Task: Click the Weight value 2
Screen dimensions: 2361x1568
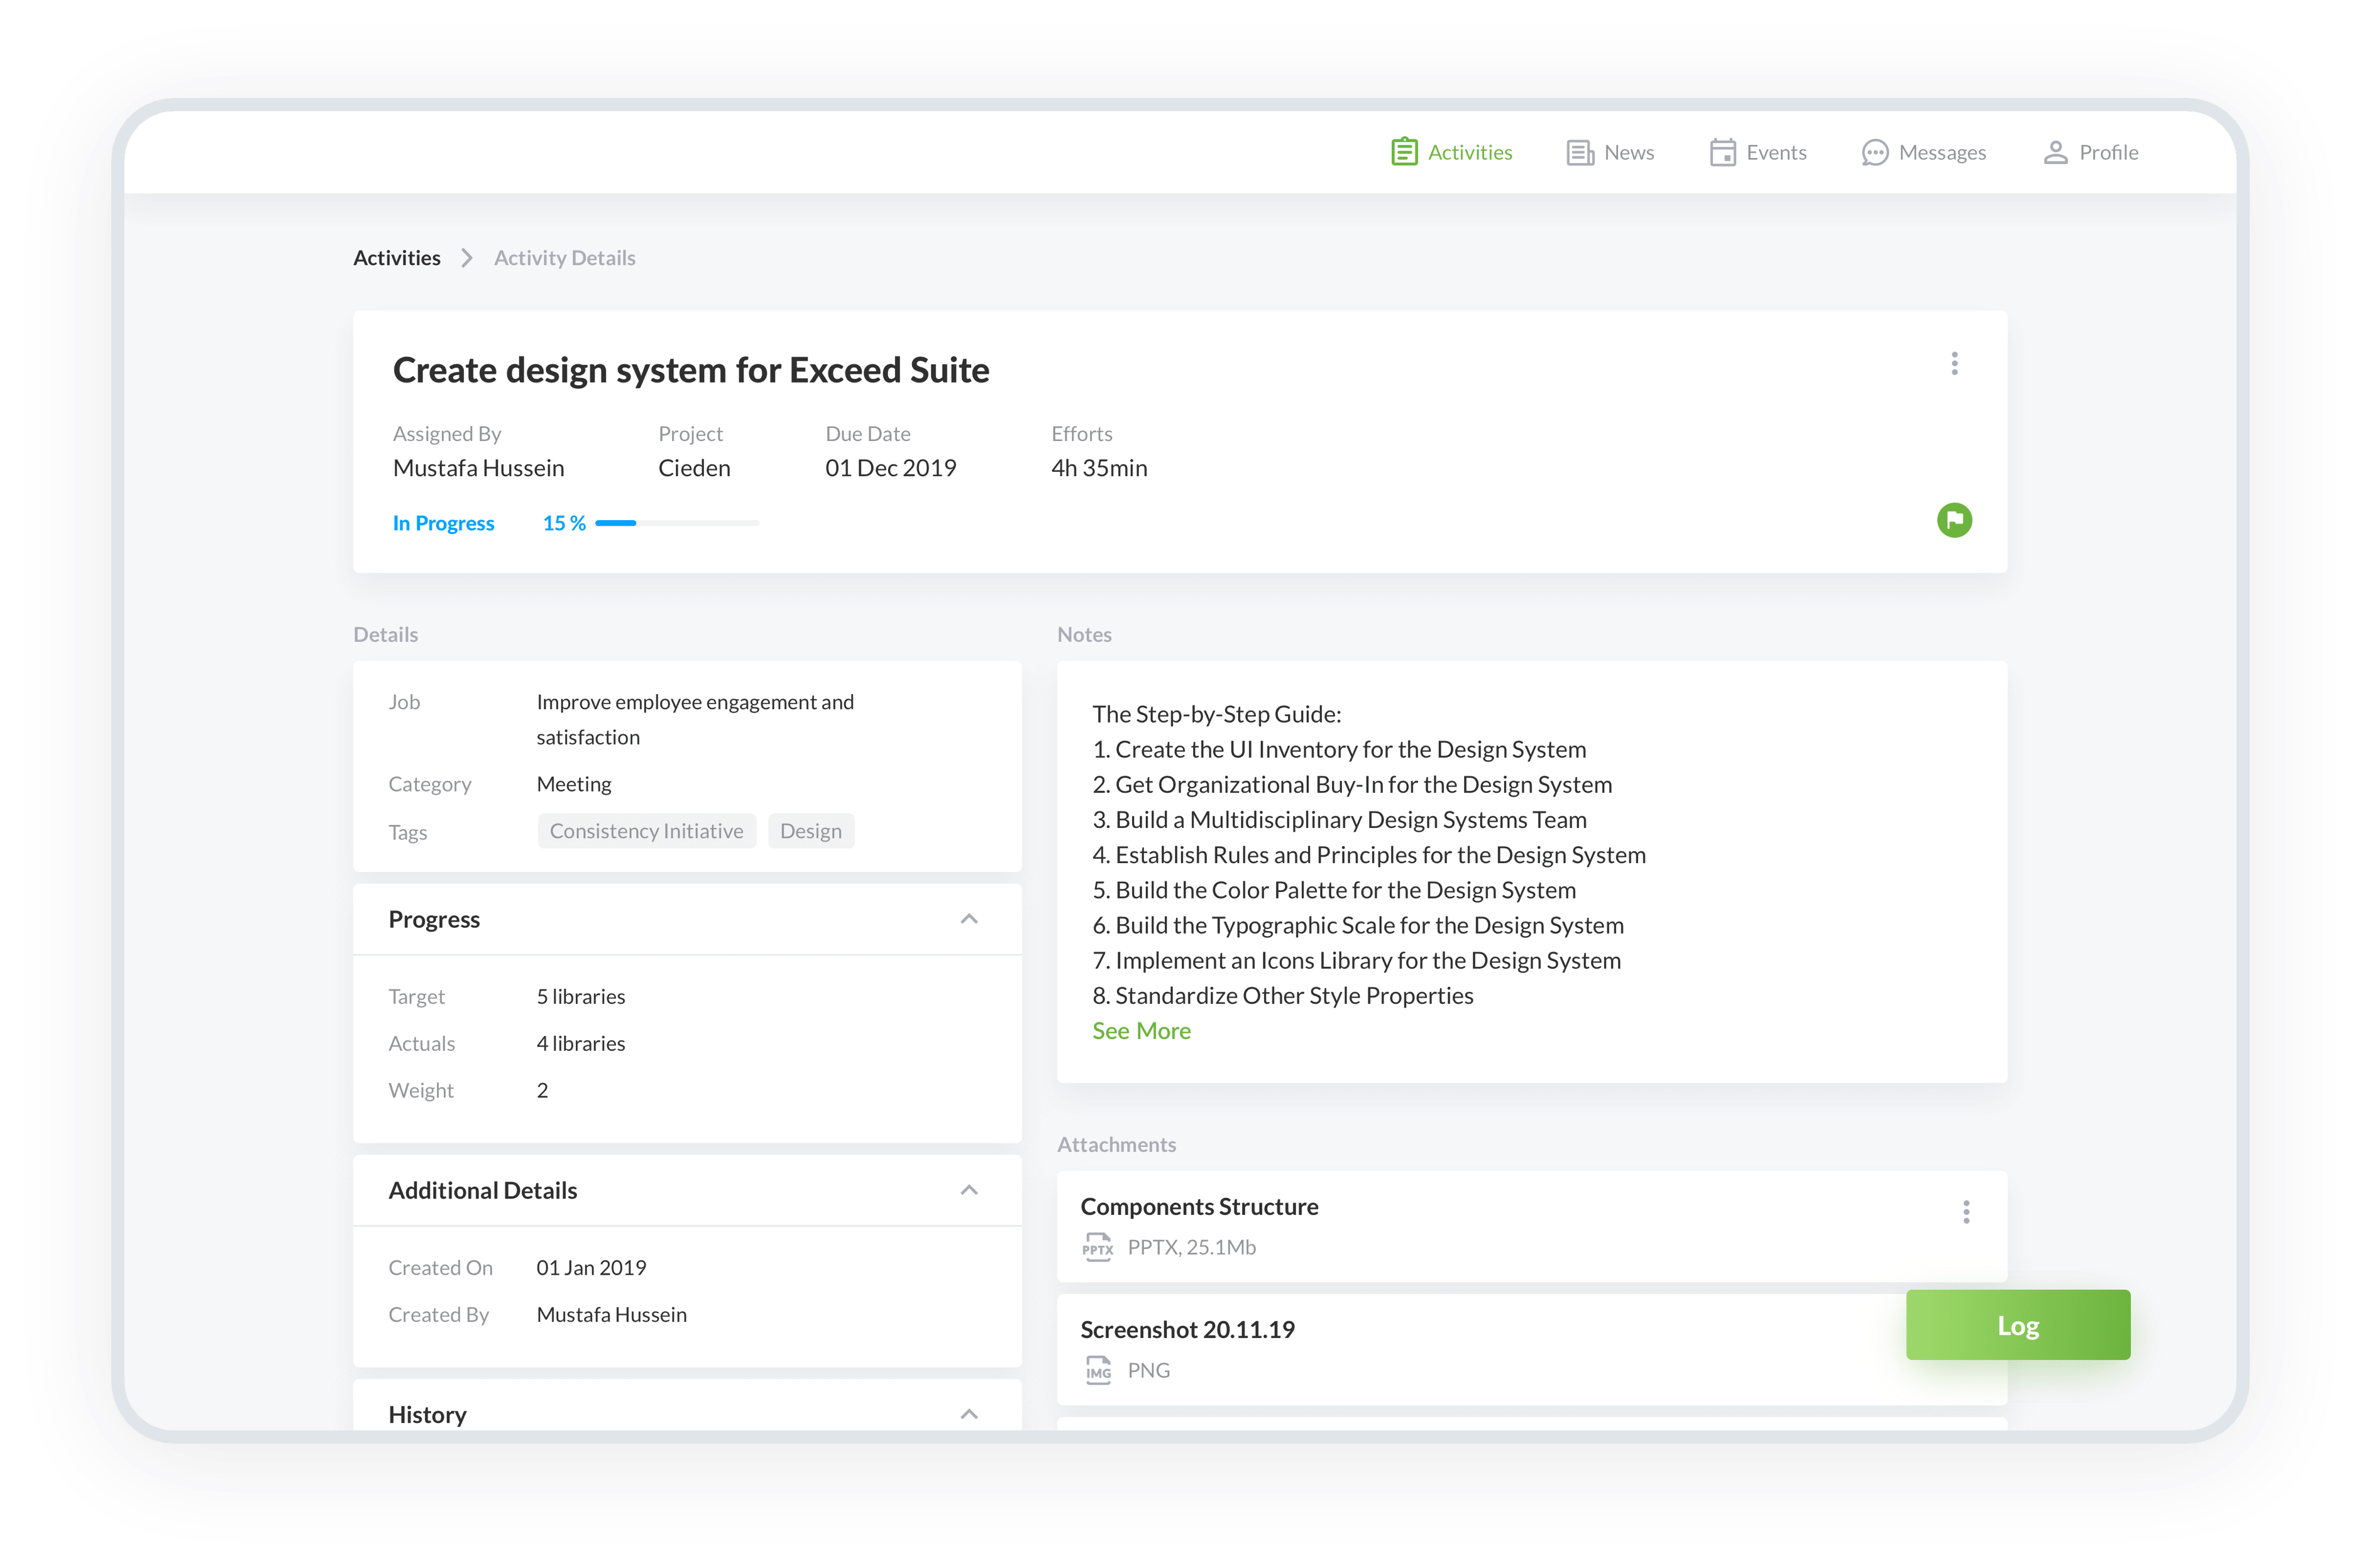Action: click(542, 1091)
